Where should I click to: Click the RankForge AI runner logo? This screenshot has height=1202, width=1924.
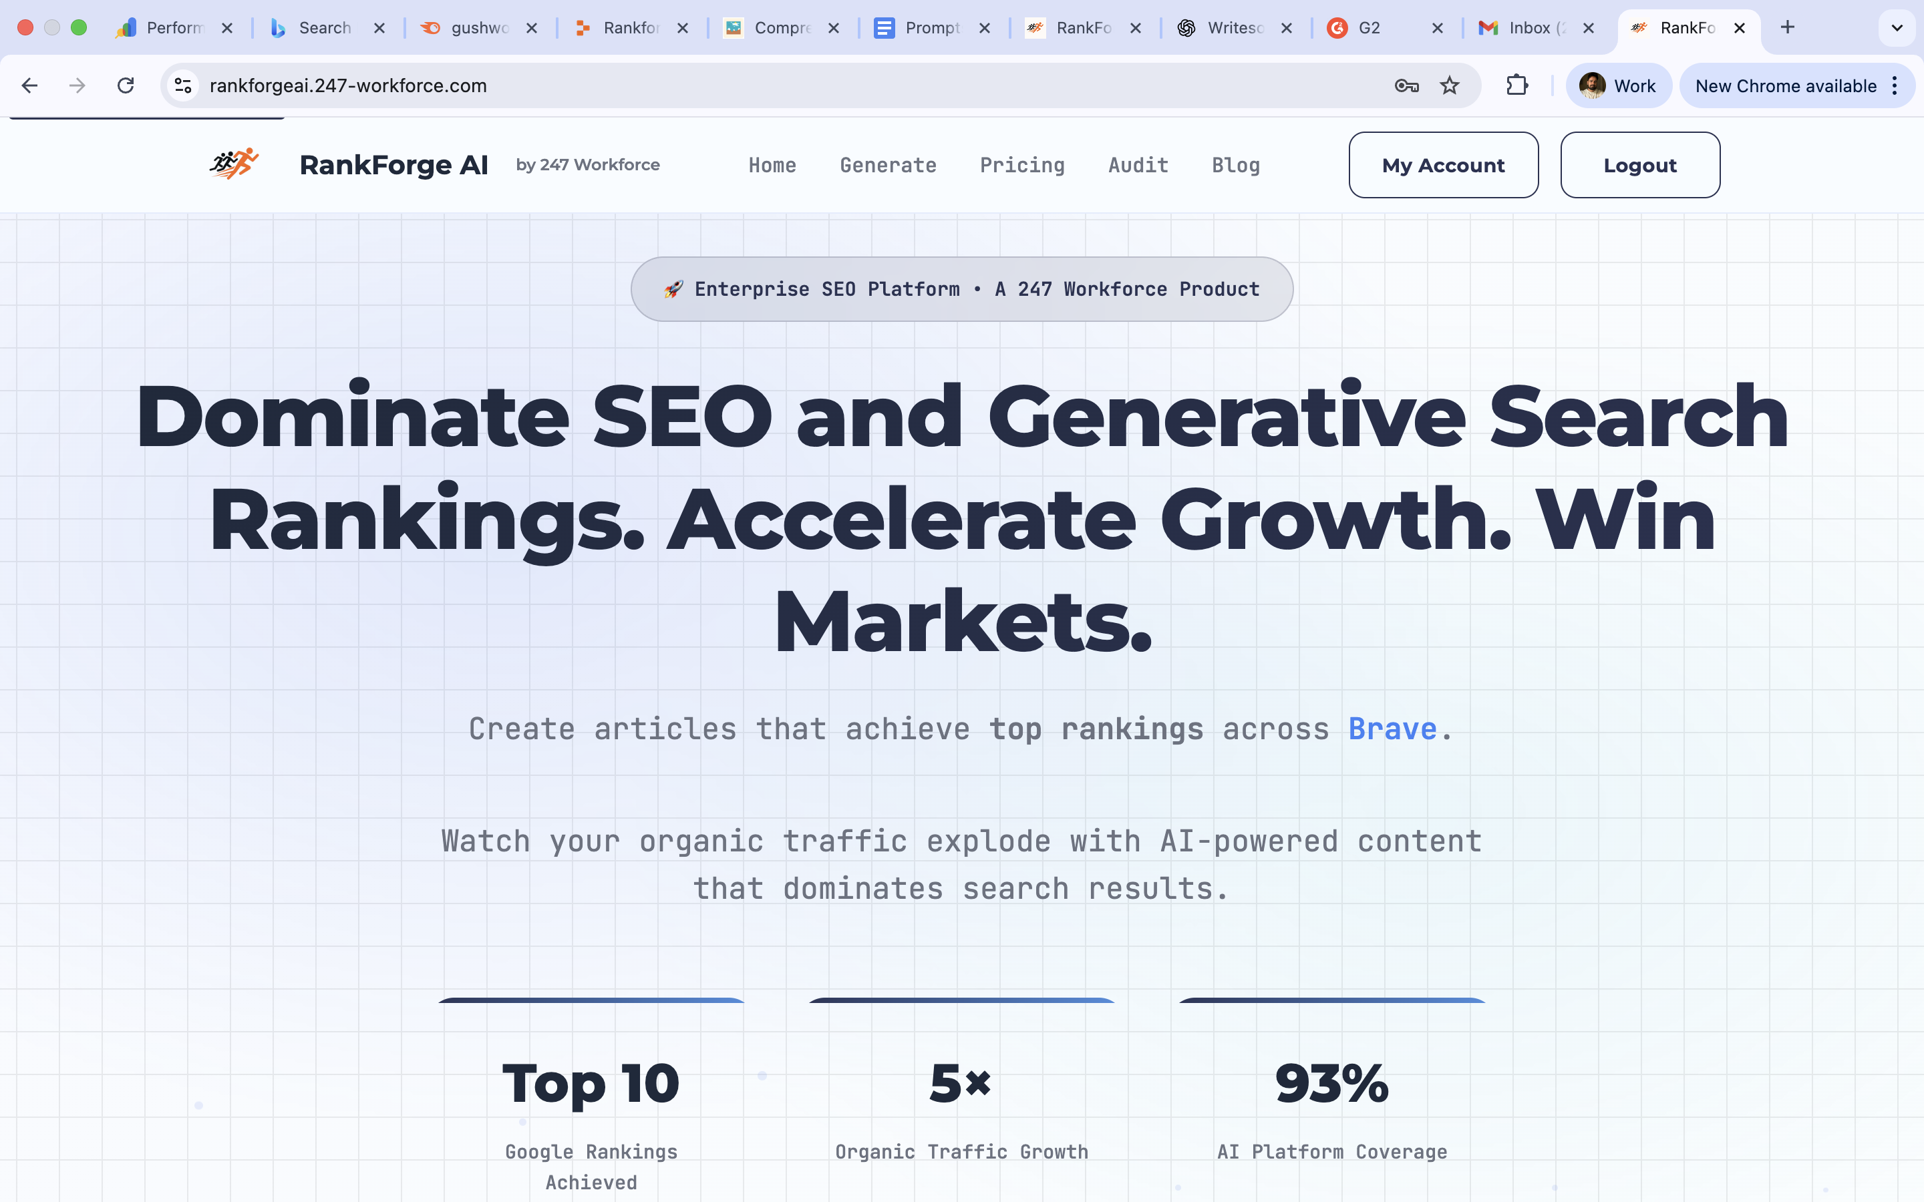pos(234,164)
